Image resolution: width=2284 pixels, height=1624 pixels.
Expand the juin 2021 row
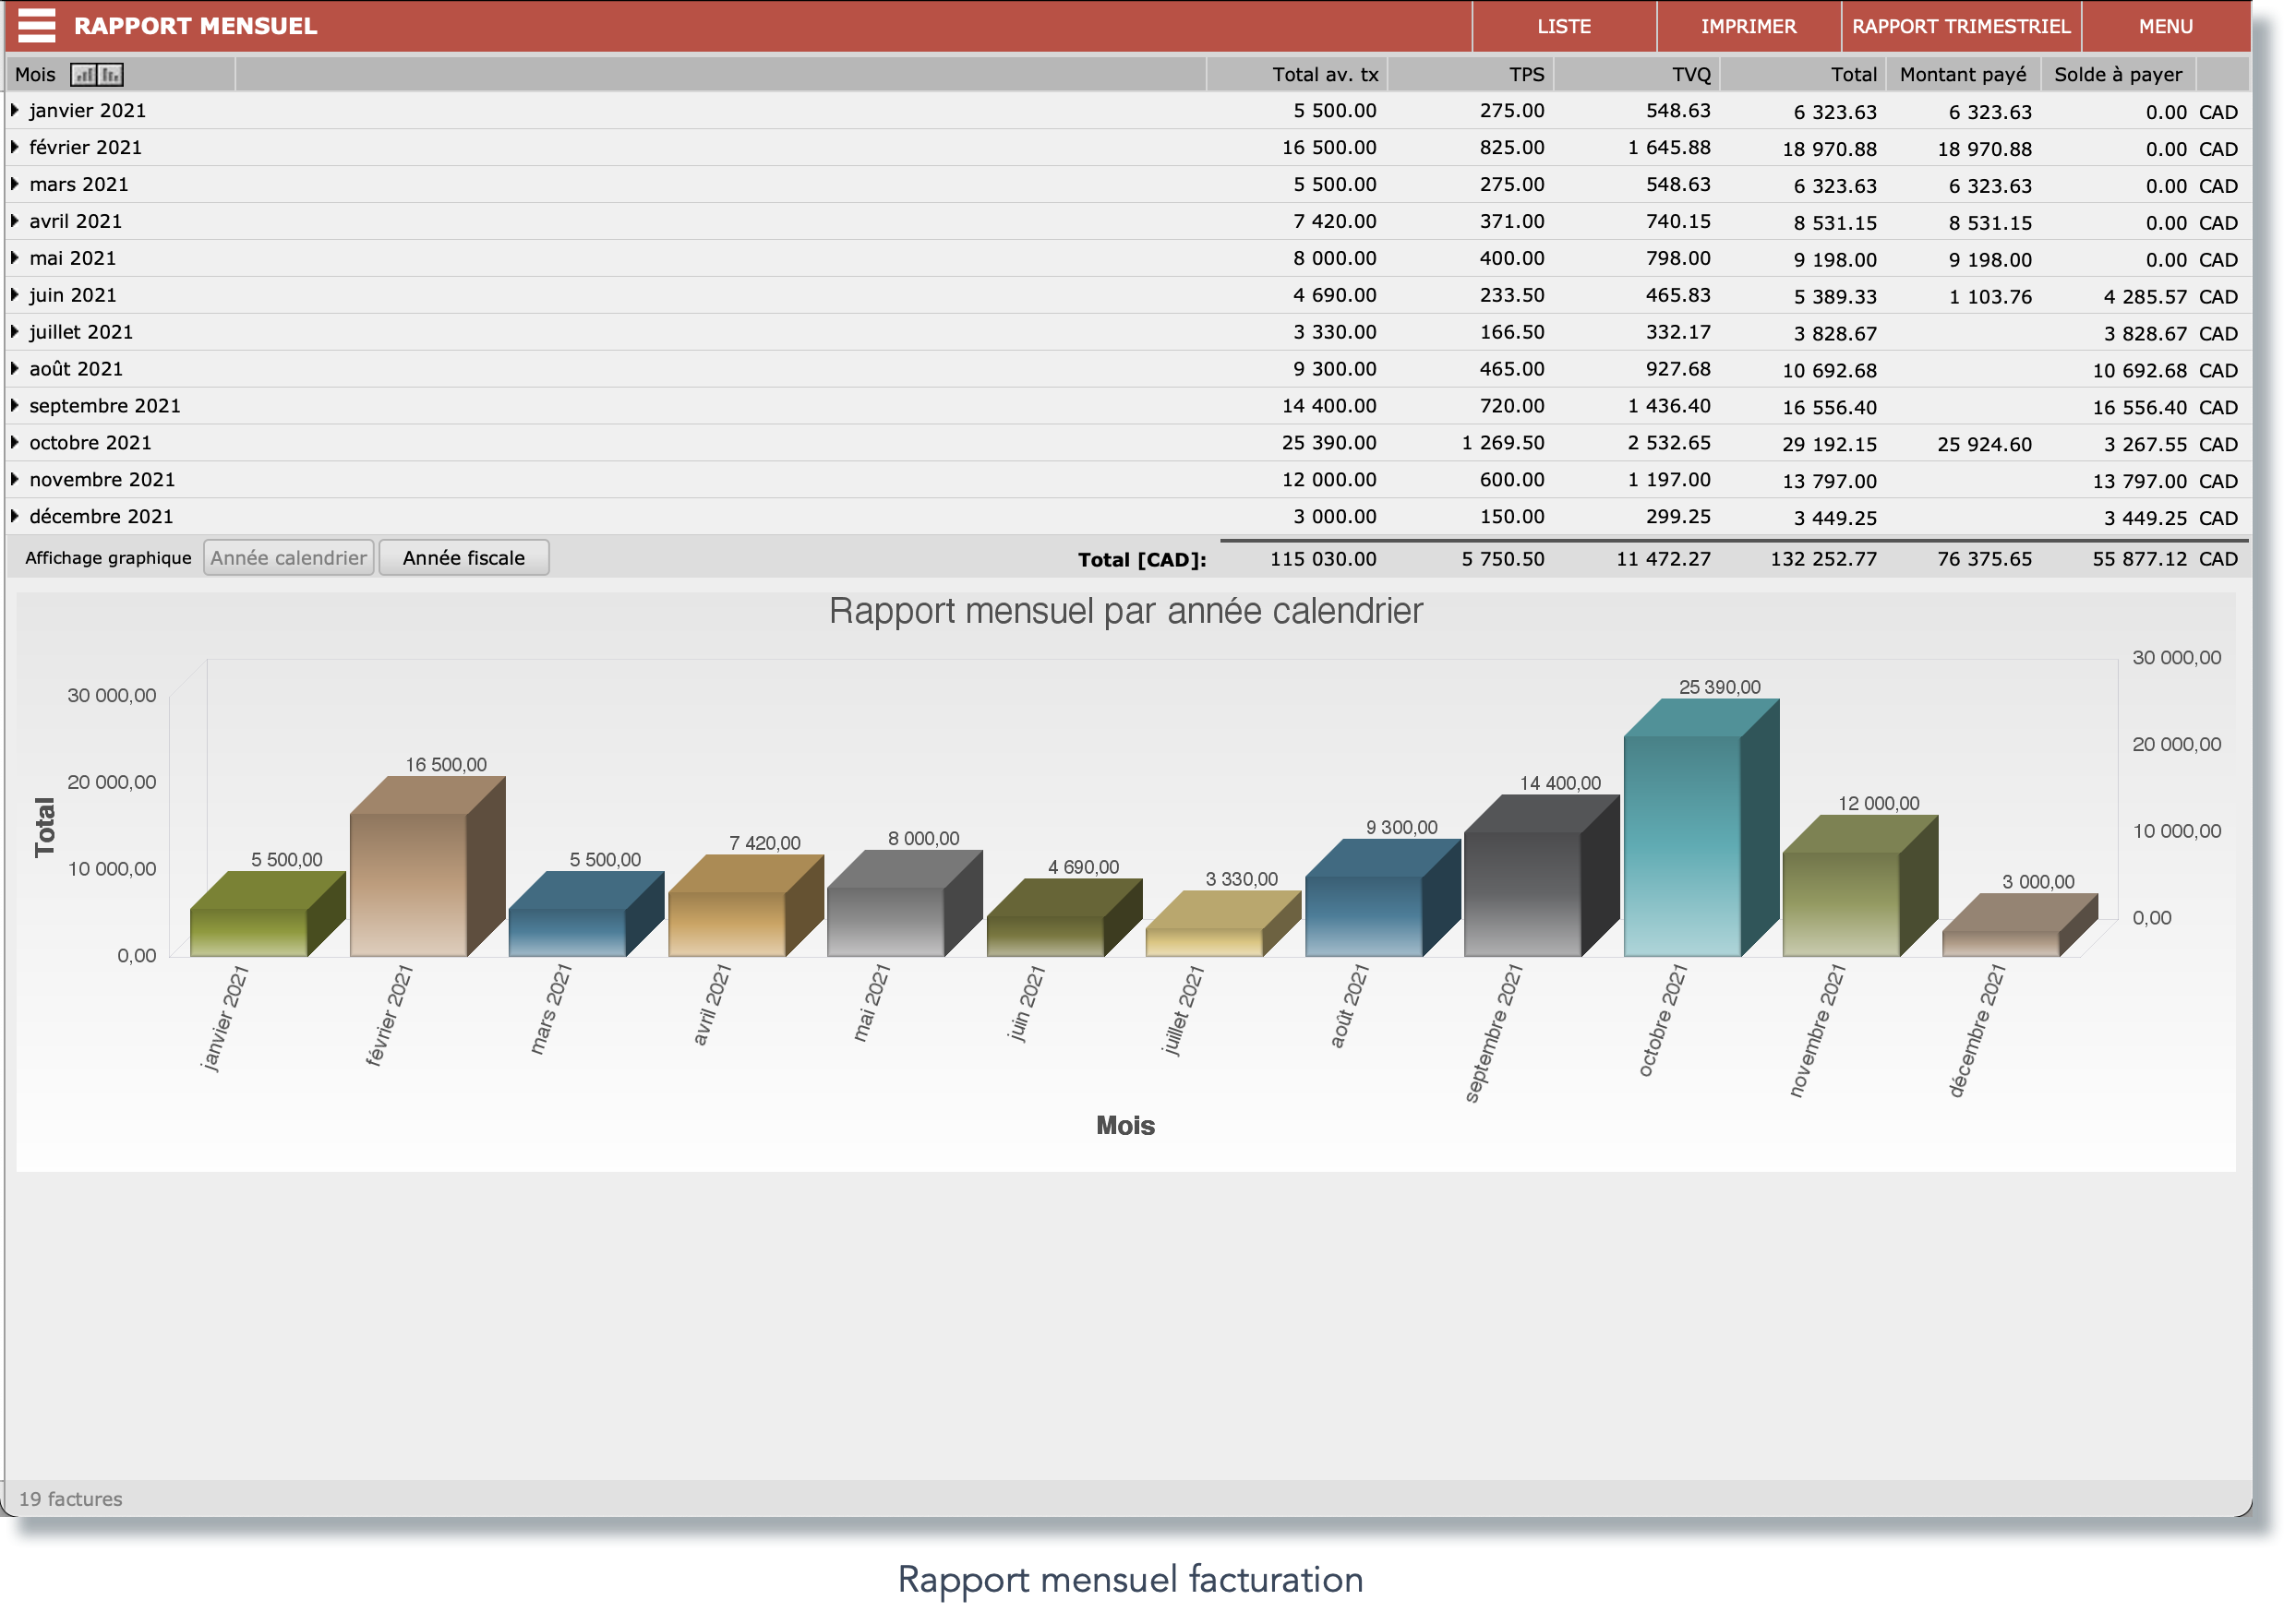tap(14, 295)
